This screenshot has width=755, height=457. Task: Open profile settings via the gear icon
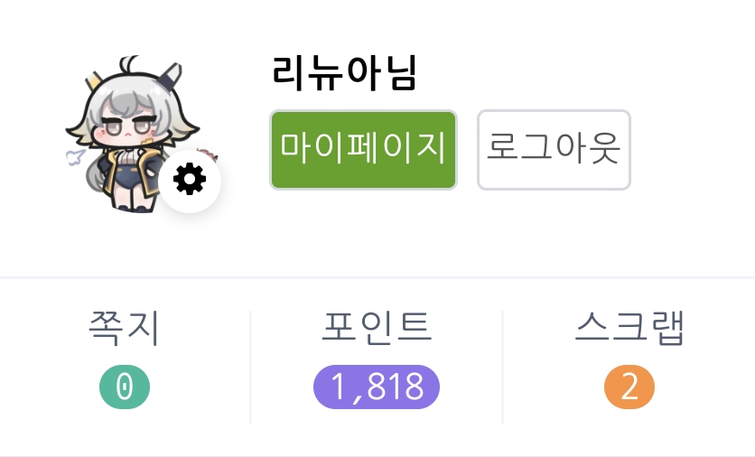pos(190,181)
